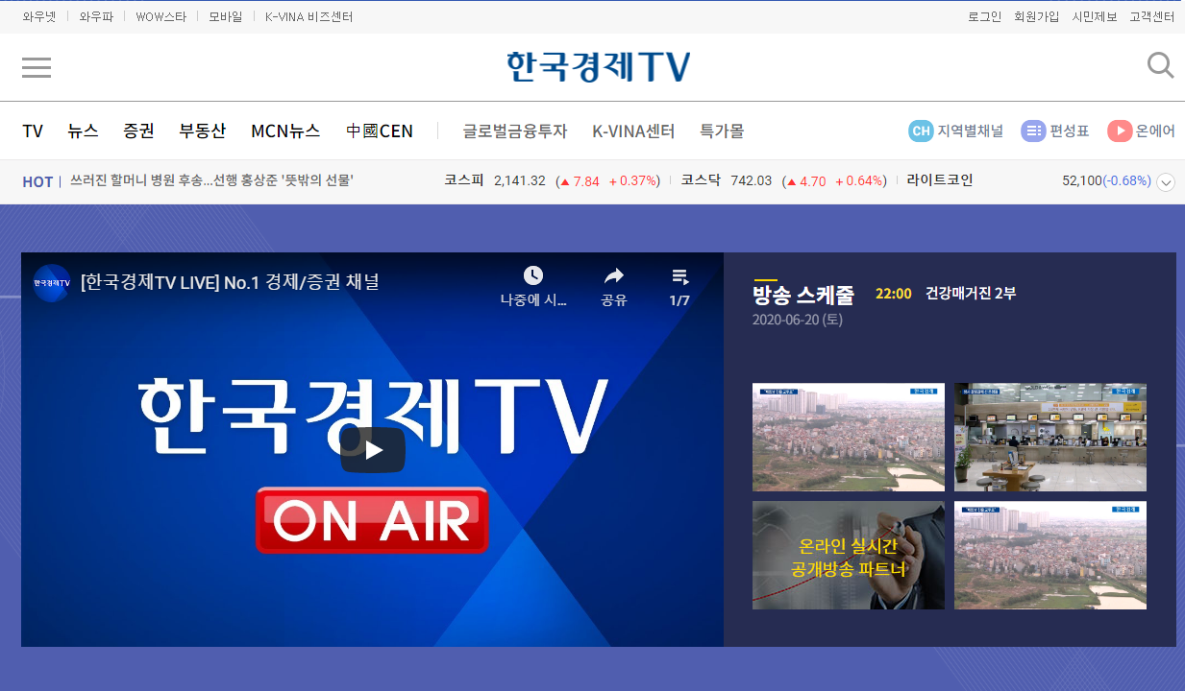Go to 글로벌금융투자 section
1185x691 pixels.
click(515, 131)
